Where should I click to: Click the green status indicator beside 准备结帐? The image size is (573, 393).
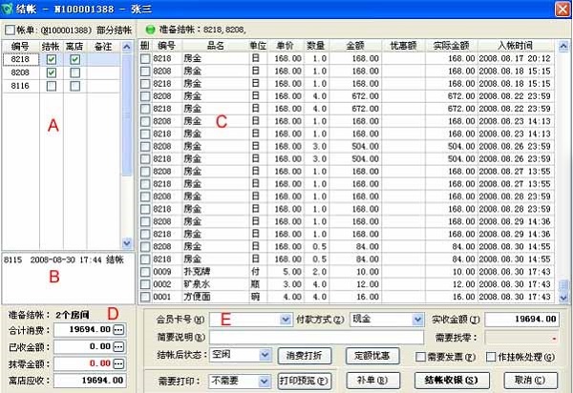tap(150, 30)
